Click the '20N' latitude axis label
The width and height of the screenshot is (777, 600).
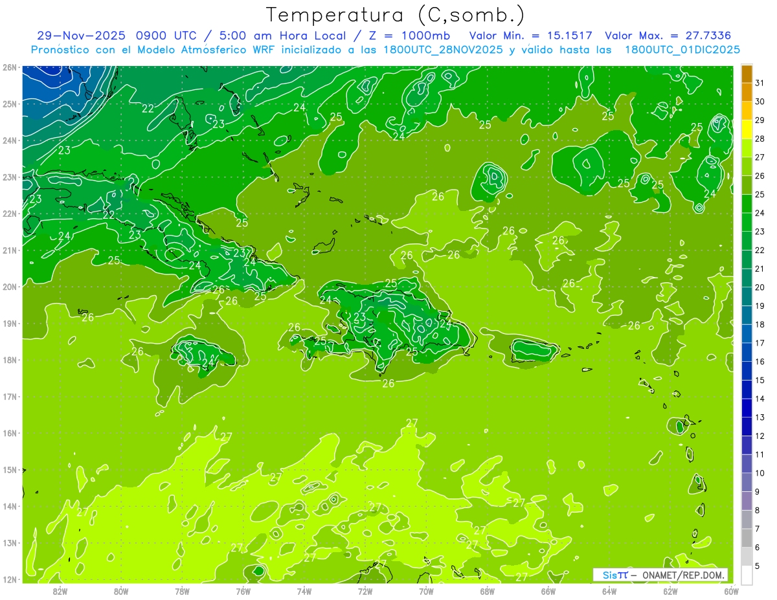pos(10,287)
